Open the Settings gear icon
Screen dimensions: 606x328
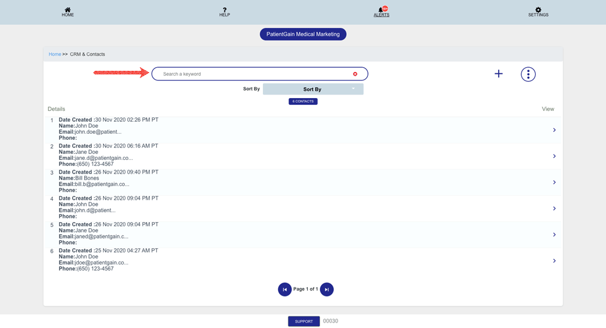pyautogui.click(x=538, y=10)
